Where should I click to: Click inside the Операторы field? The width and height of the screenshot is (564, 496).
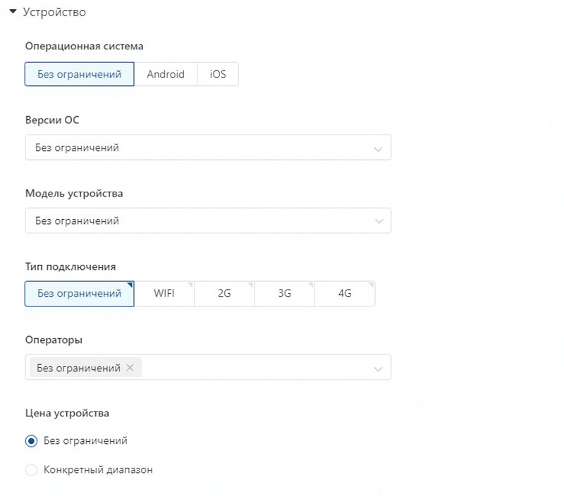(254, 368)
